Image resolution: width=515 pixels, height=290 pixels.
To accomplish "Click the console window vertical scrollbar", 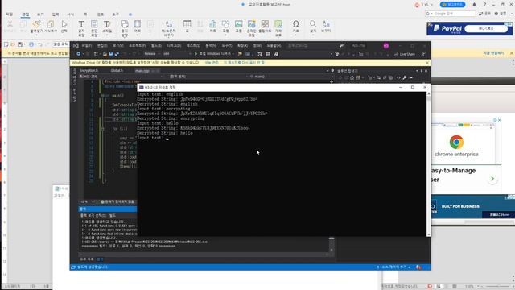I will (429, 164).
